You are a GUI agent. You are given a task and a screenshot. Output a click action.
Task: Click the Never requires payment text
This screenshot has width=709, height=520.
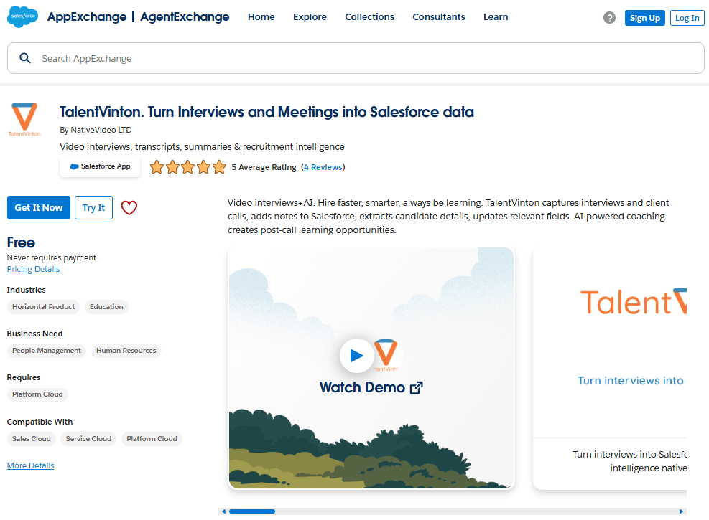[x=52, y=257]
